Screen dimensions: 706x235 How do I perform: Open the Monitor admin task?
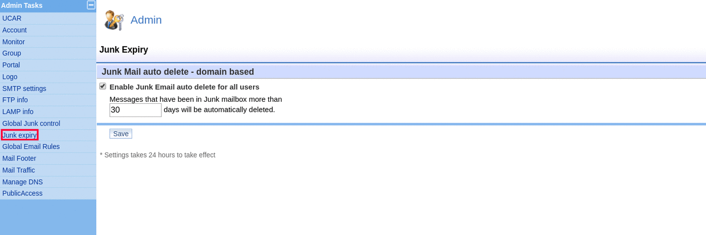pos(14,42)
